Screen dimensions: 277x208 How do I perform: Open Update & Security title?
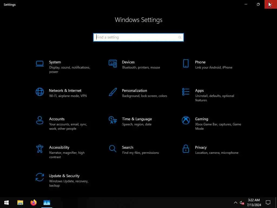click(x=64, y=176)
